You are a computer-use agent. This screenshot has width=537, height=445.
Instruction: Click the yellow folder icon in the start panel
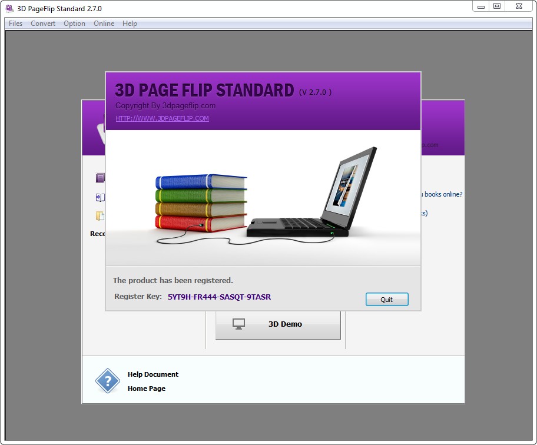100,215
